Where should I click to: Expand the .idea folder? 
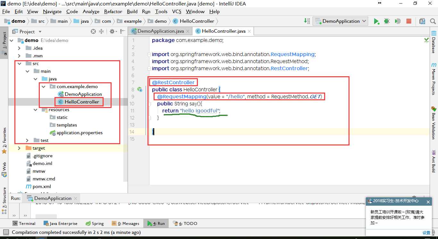(19, 48)
